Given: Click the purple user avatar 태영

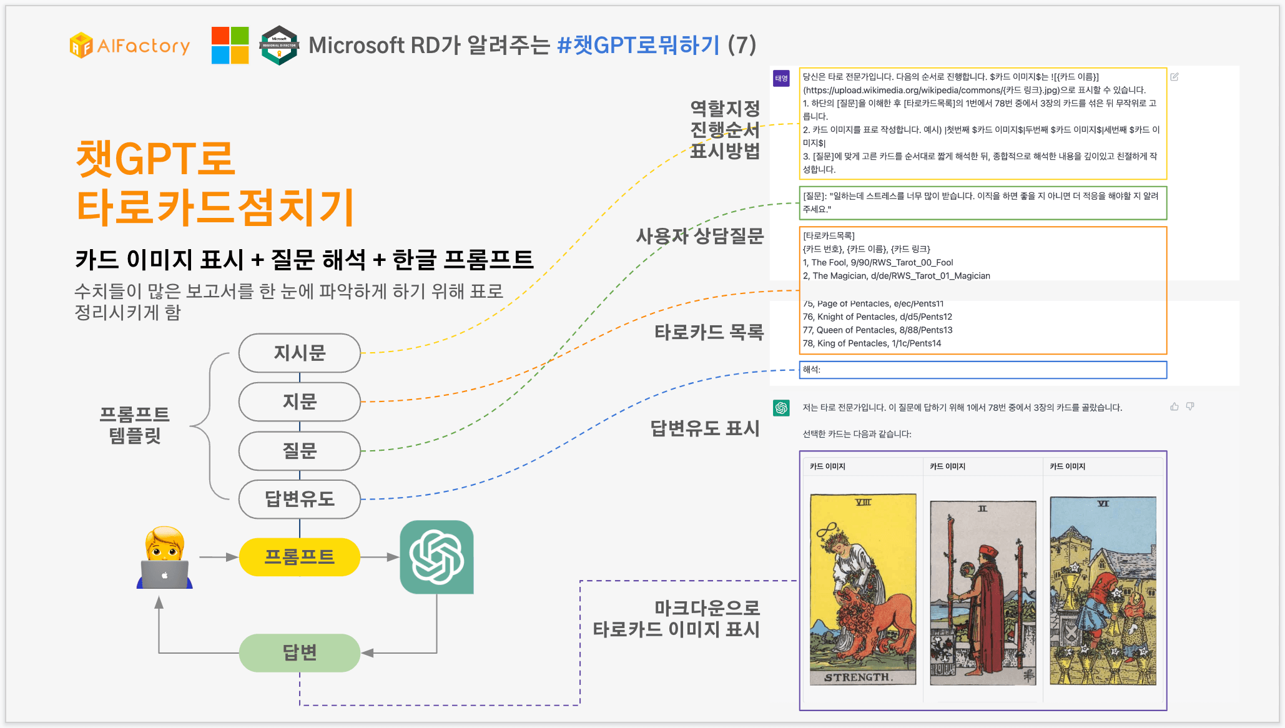Looking at the screenshot, I should pyautogui.click(x=781, y=78).
